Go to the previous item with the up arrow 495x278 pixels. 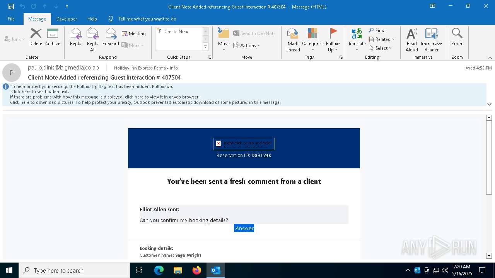(x=45, y=7)
